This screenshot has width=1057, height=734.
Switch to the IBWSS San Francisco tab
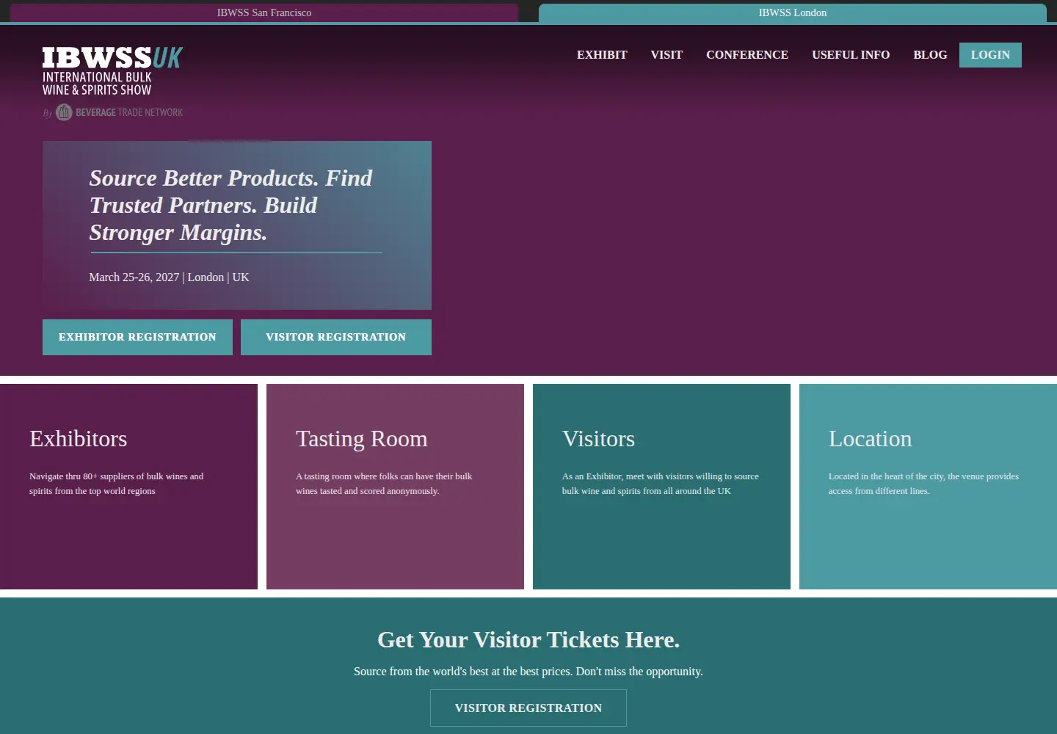coord(264,12)
